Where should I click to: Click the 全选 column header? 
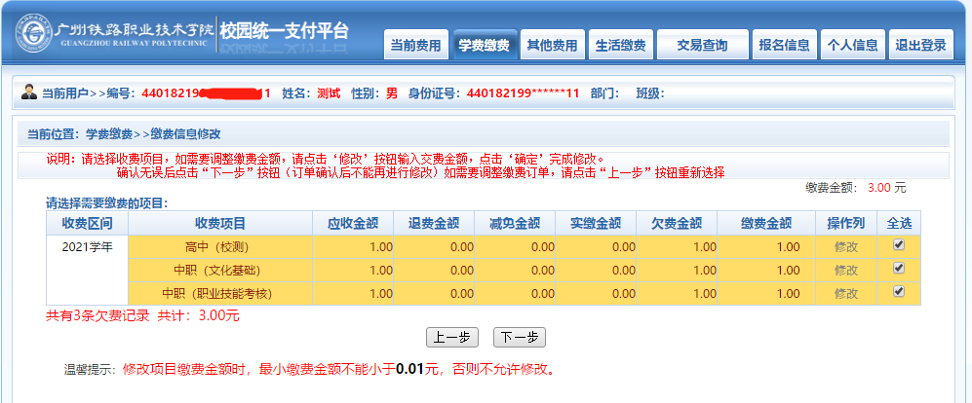pyautogui.click(x=899, y=223)
